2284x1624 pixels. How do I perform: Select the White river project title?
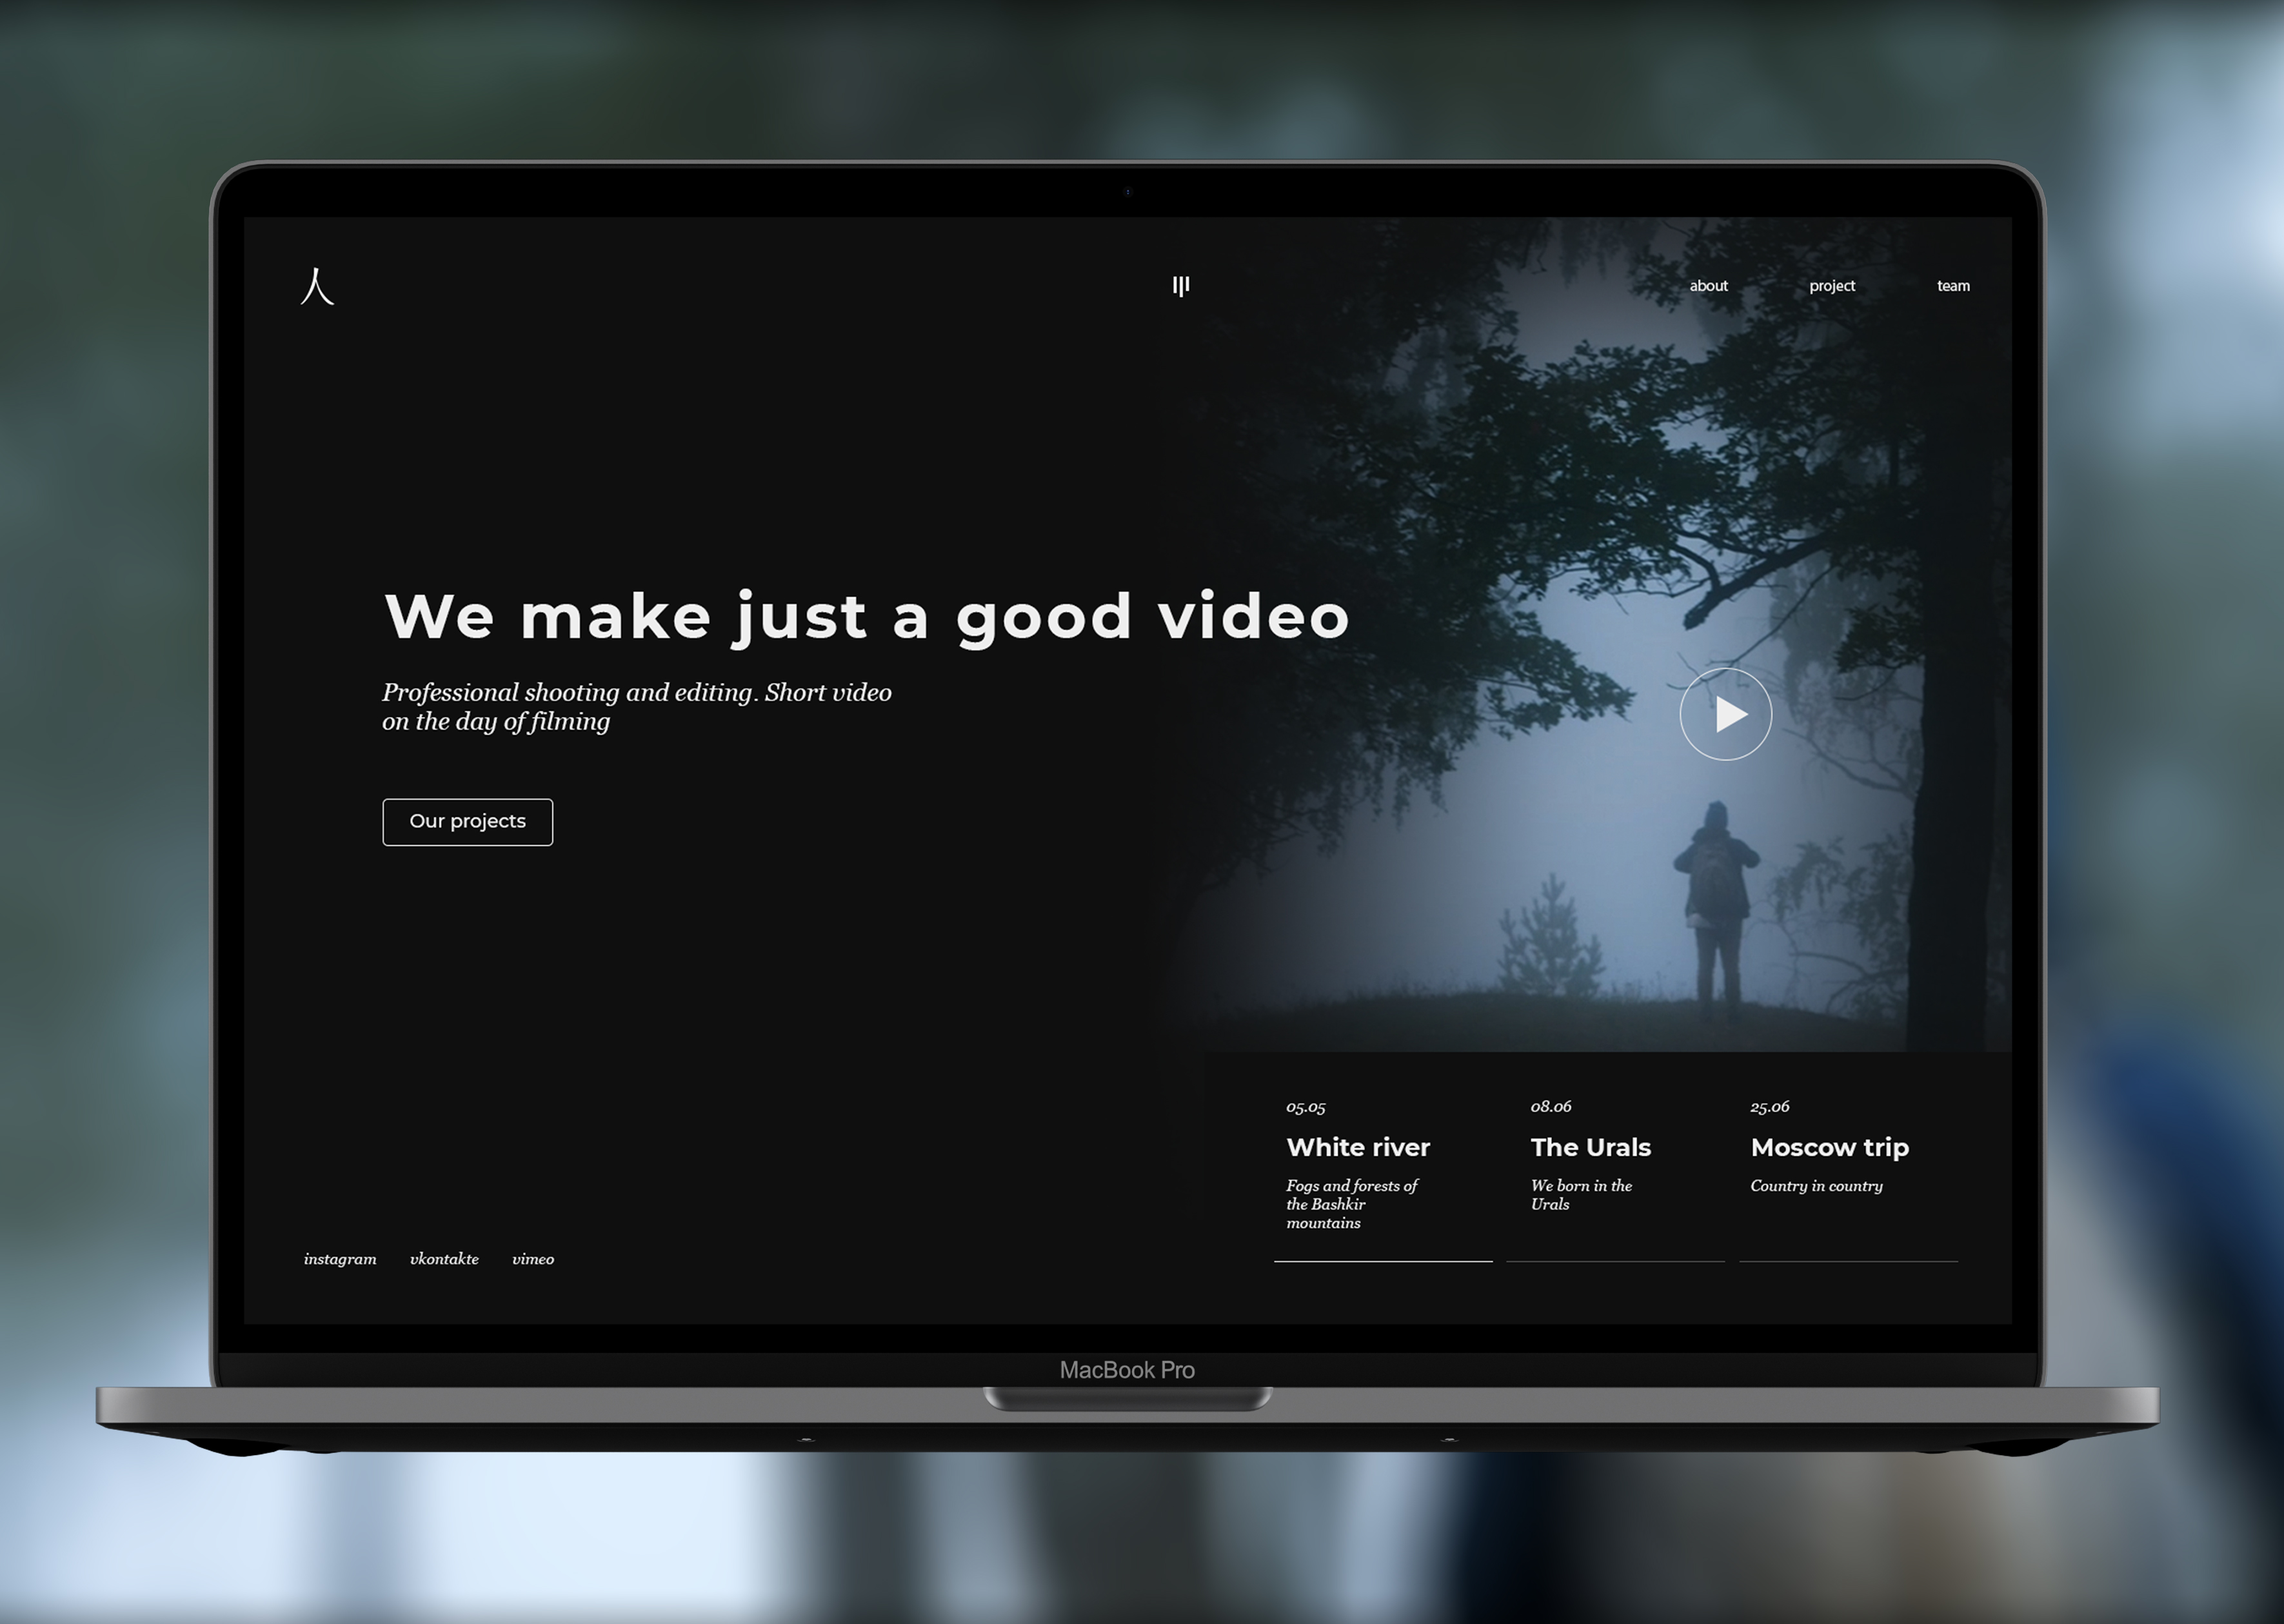pos(1358,1147)
